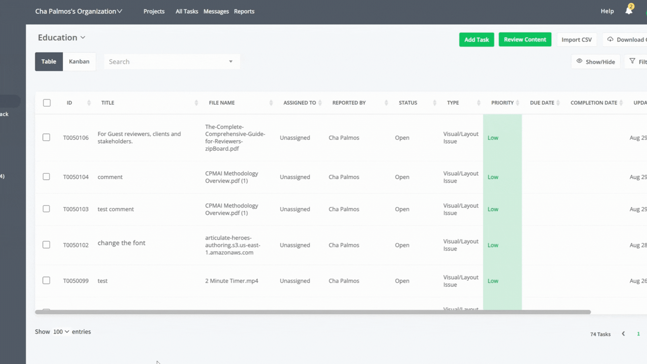The height and width of the screenshot is (364, 647).
Task: Click the Download cloud icon
Action: pyautogui.click(x=610, y=39)
